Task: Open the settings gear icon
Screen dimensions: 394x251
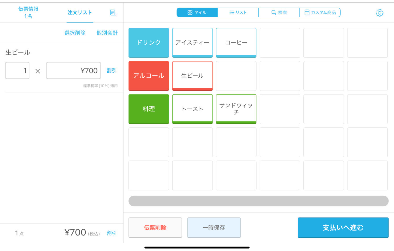Action: point(379,13)
